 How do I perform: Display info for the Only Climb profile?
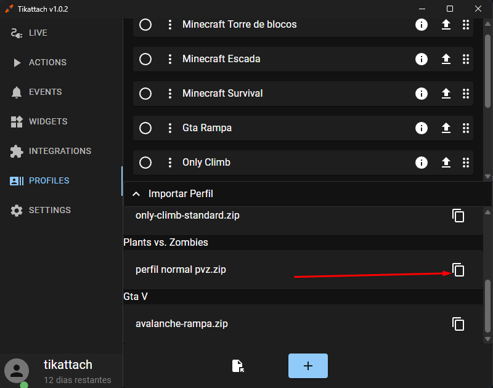pos(422,163)
